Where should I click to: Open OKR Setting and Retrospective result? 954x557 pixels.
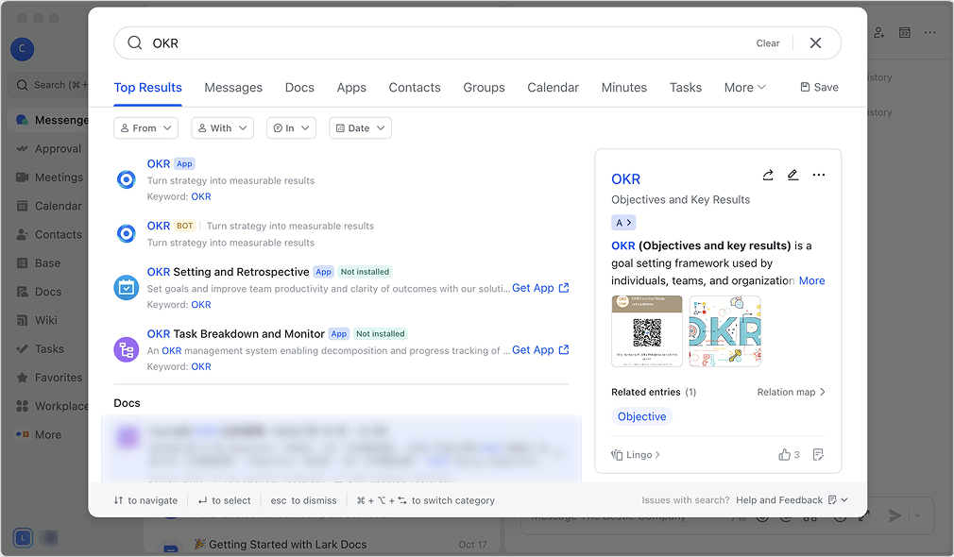coord(228,272)
